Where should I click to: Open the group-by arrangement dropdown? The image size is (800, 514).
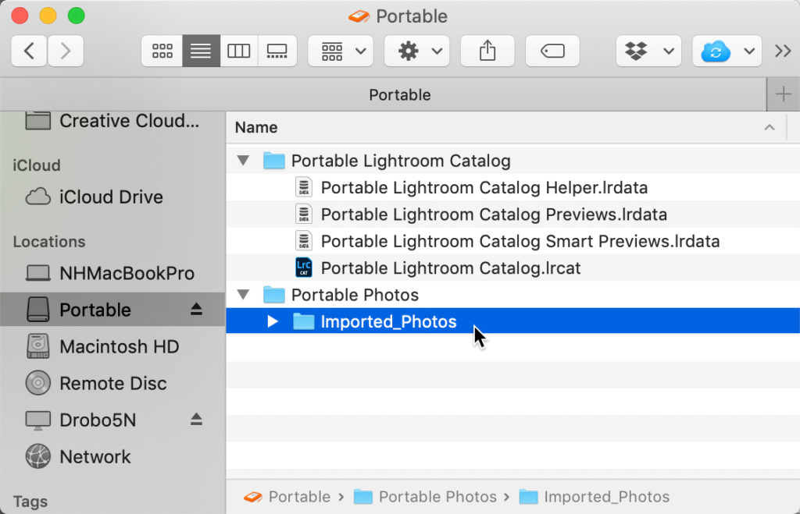[341, 51]
